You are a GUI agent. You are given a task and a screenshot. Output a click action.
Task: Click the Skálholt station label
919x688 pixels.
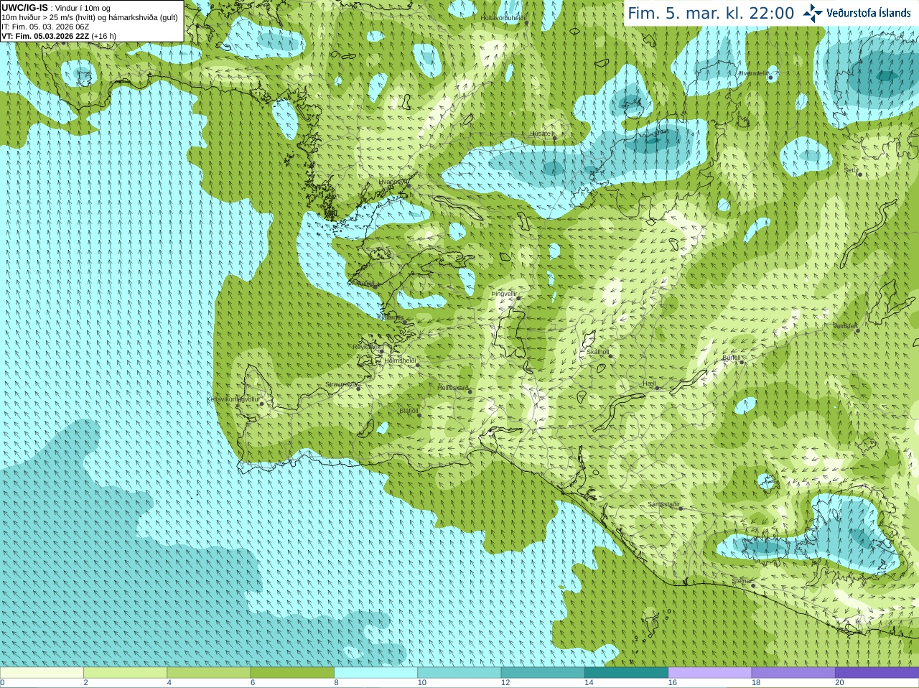pyautogui.click(x=598, y=352)
